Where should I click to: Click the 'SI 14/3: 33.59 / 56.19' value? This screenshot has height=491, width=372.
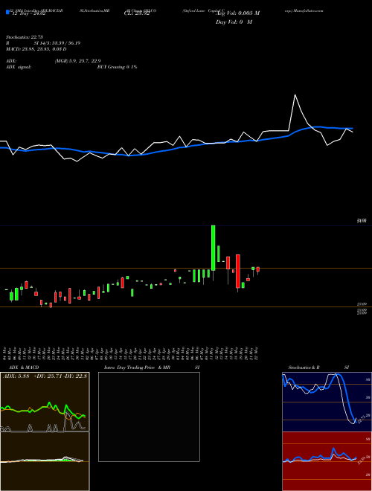pyautogui.click(x=57, y=43)
